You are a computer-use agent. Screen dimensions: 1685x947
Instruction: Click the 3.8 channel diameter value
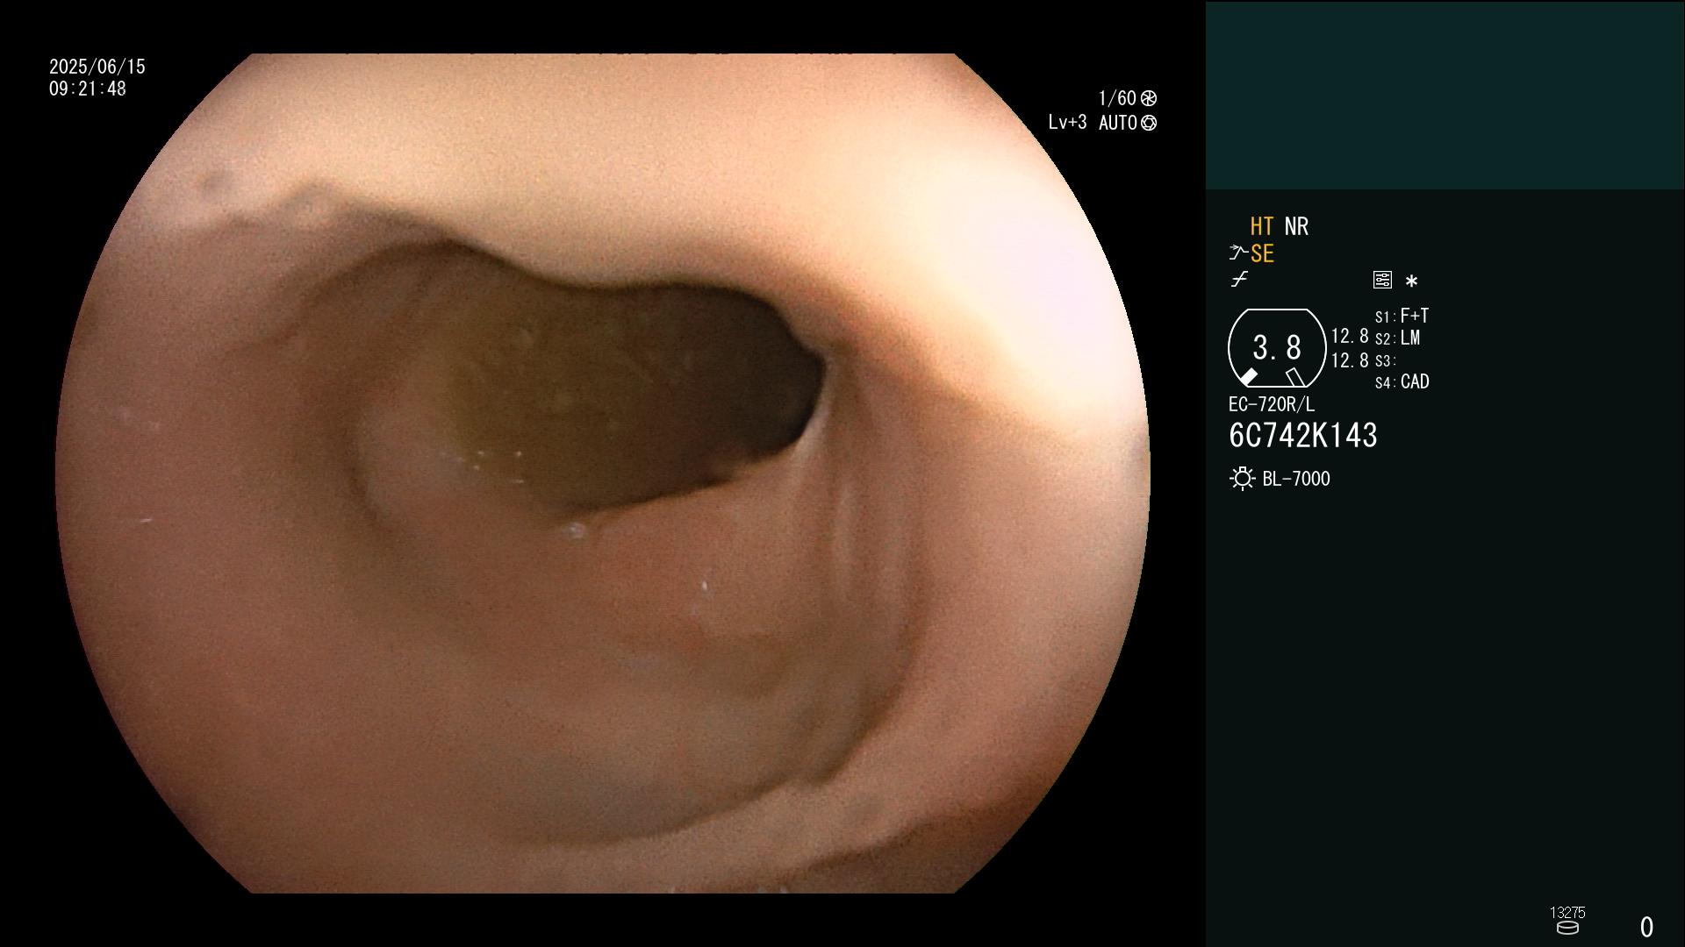click(x=1277, y=348)
